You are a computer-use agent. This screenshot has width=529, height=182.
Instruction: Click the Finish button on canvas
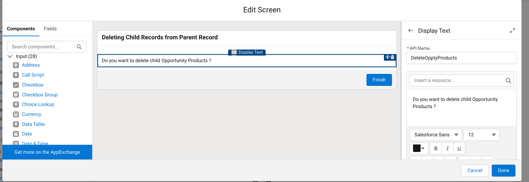[379, 80]
